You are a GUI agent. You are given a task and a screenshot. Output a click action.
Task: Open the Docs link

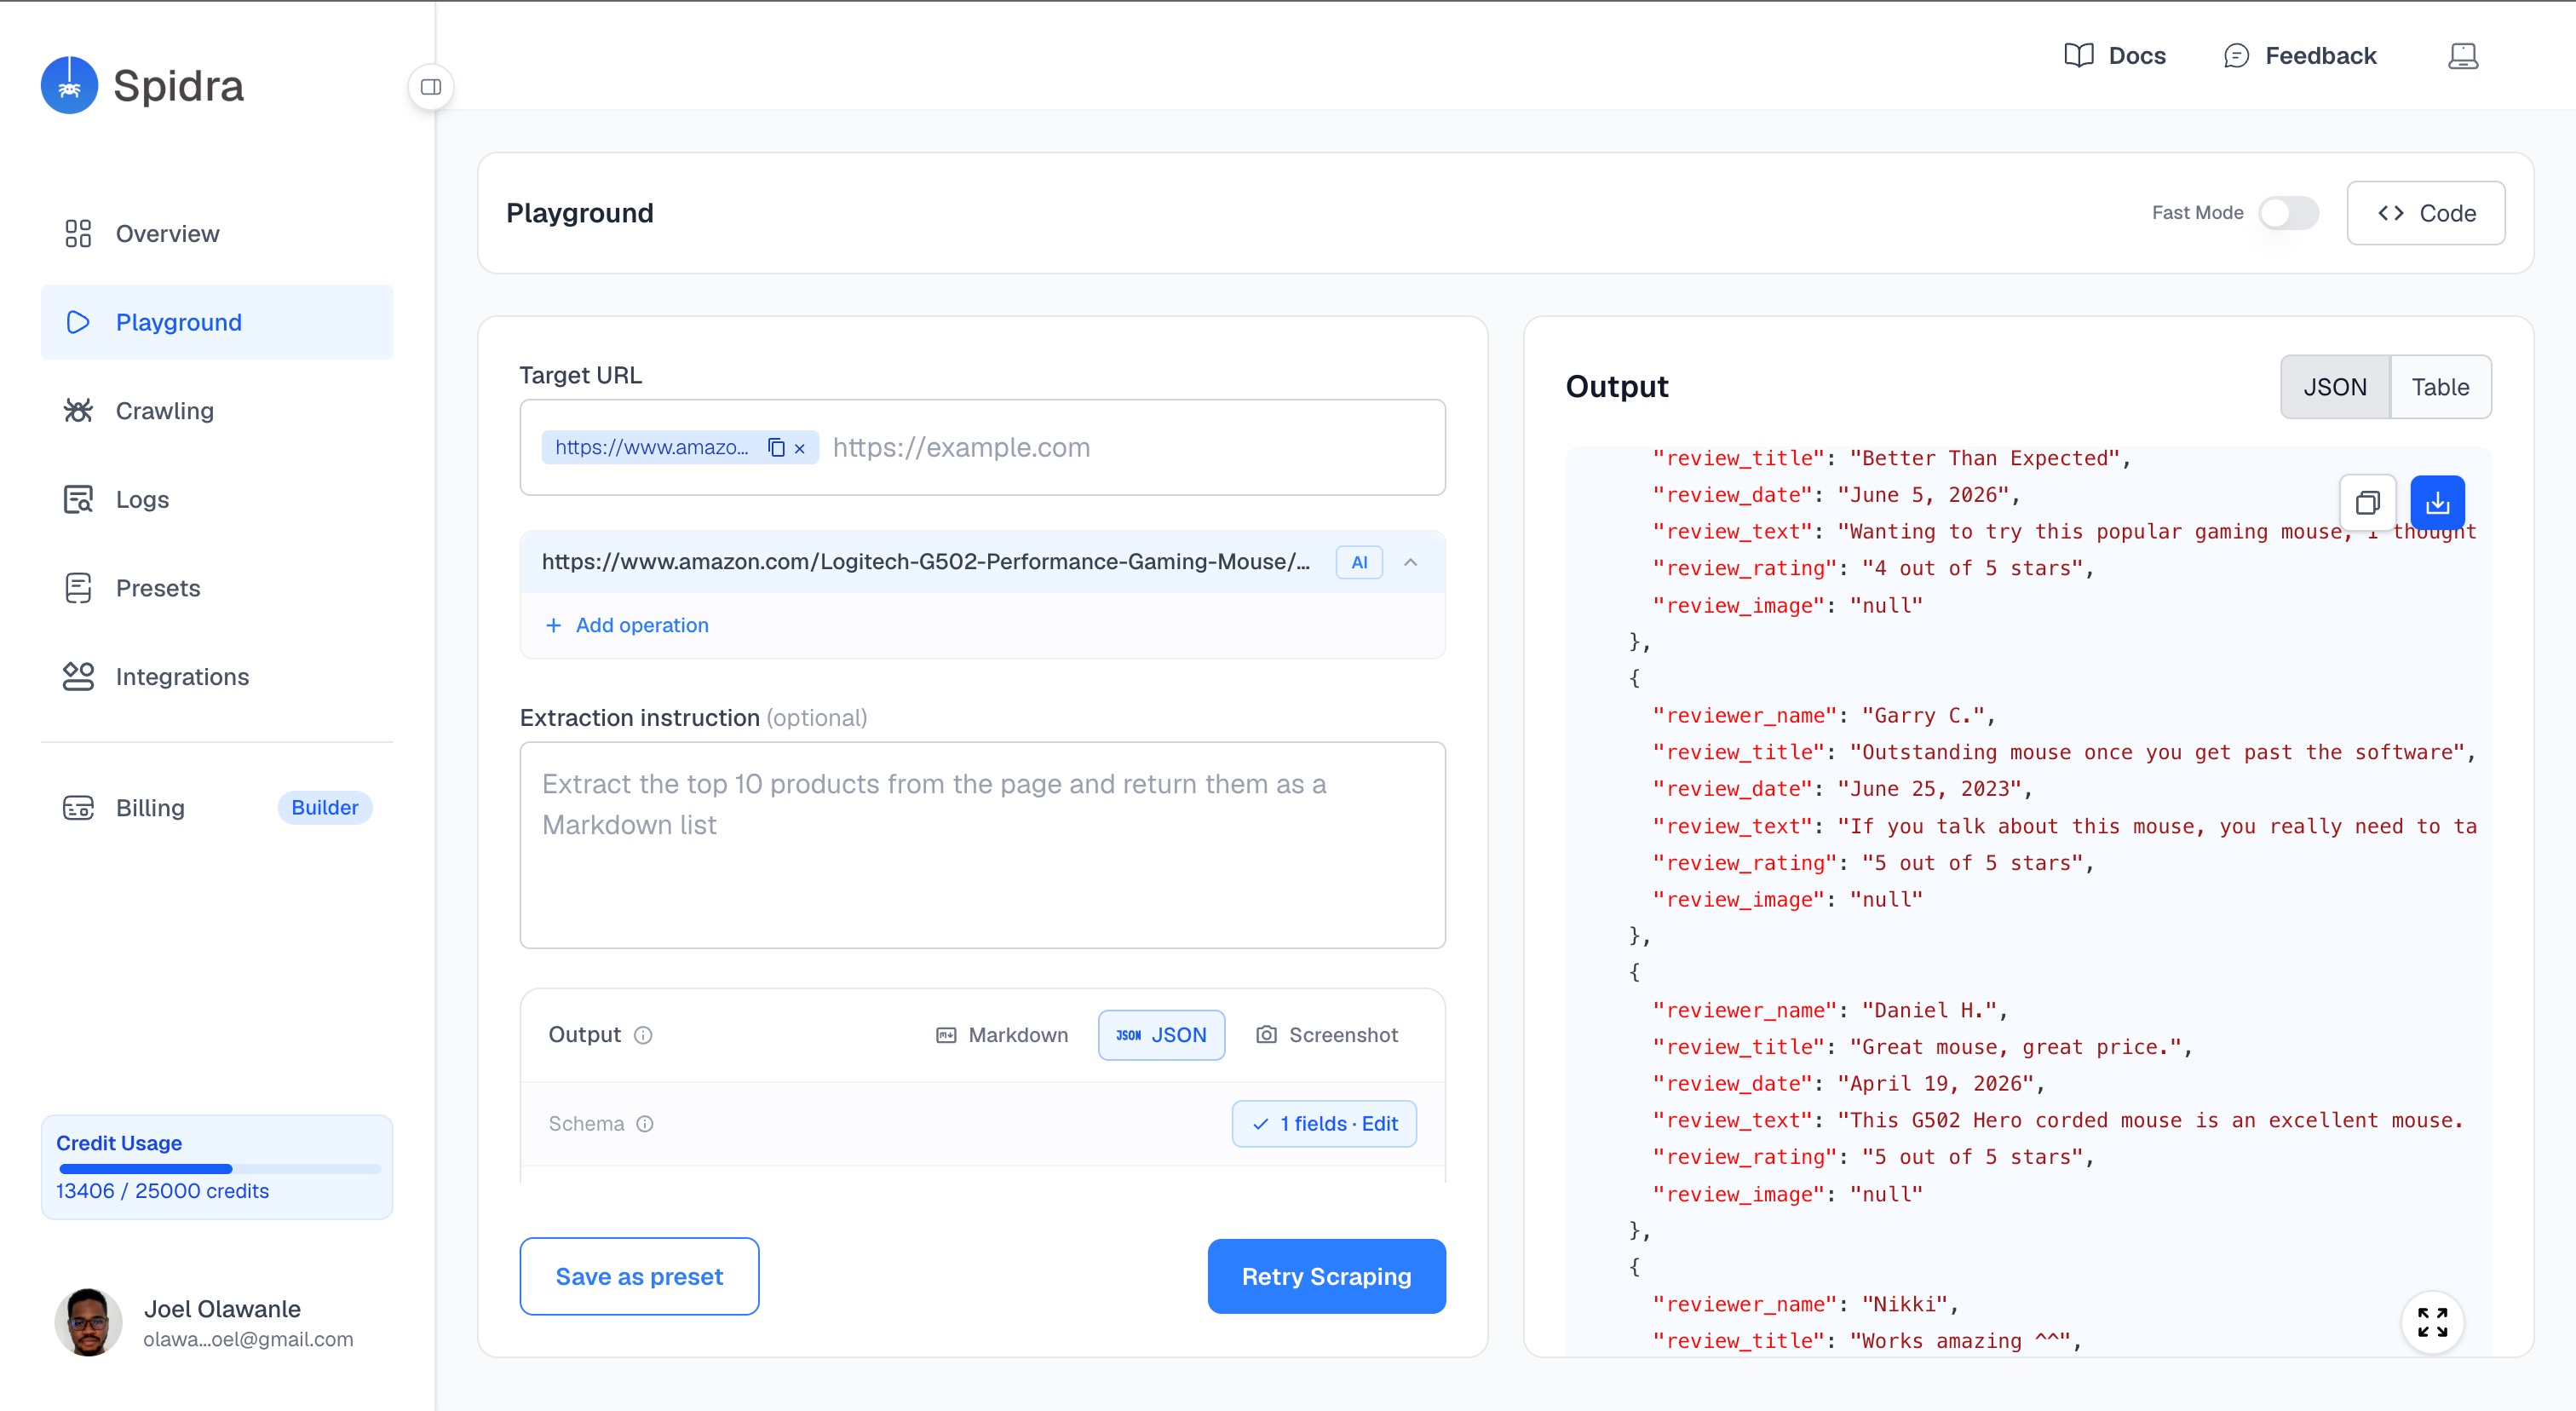point(2115,56)
